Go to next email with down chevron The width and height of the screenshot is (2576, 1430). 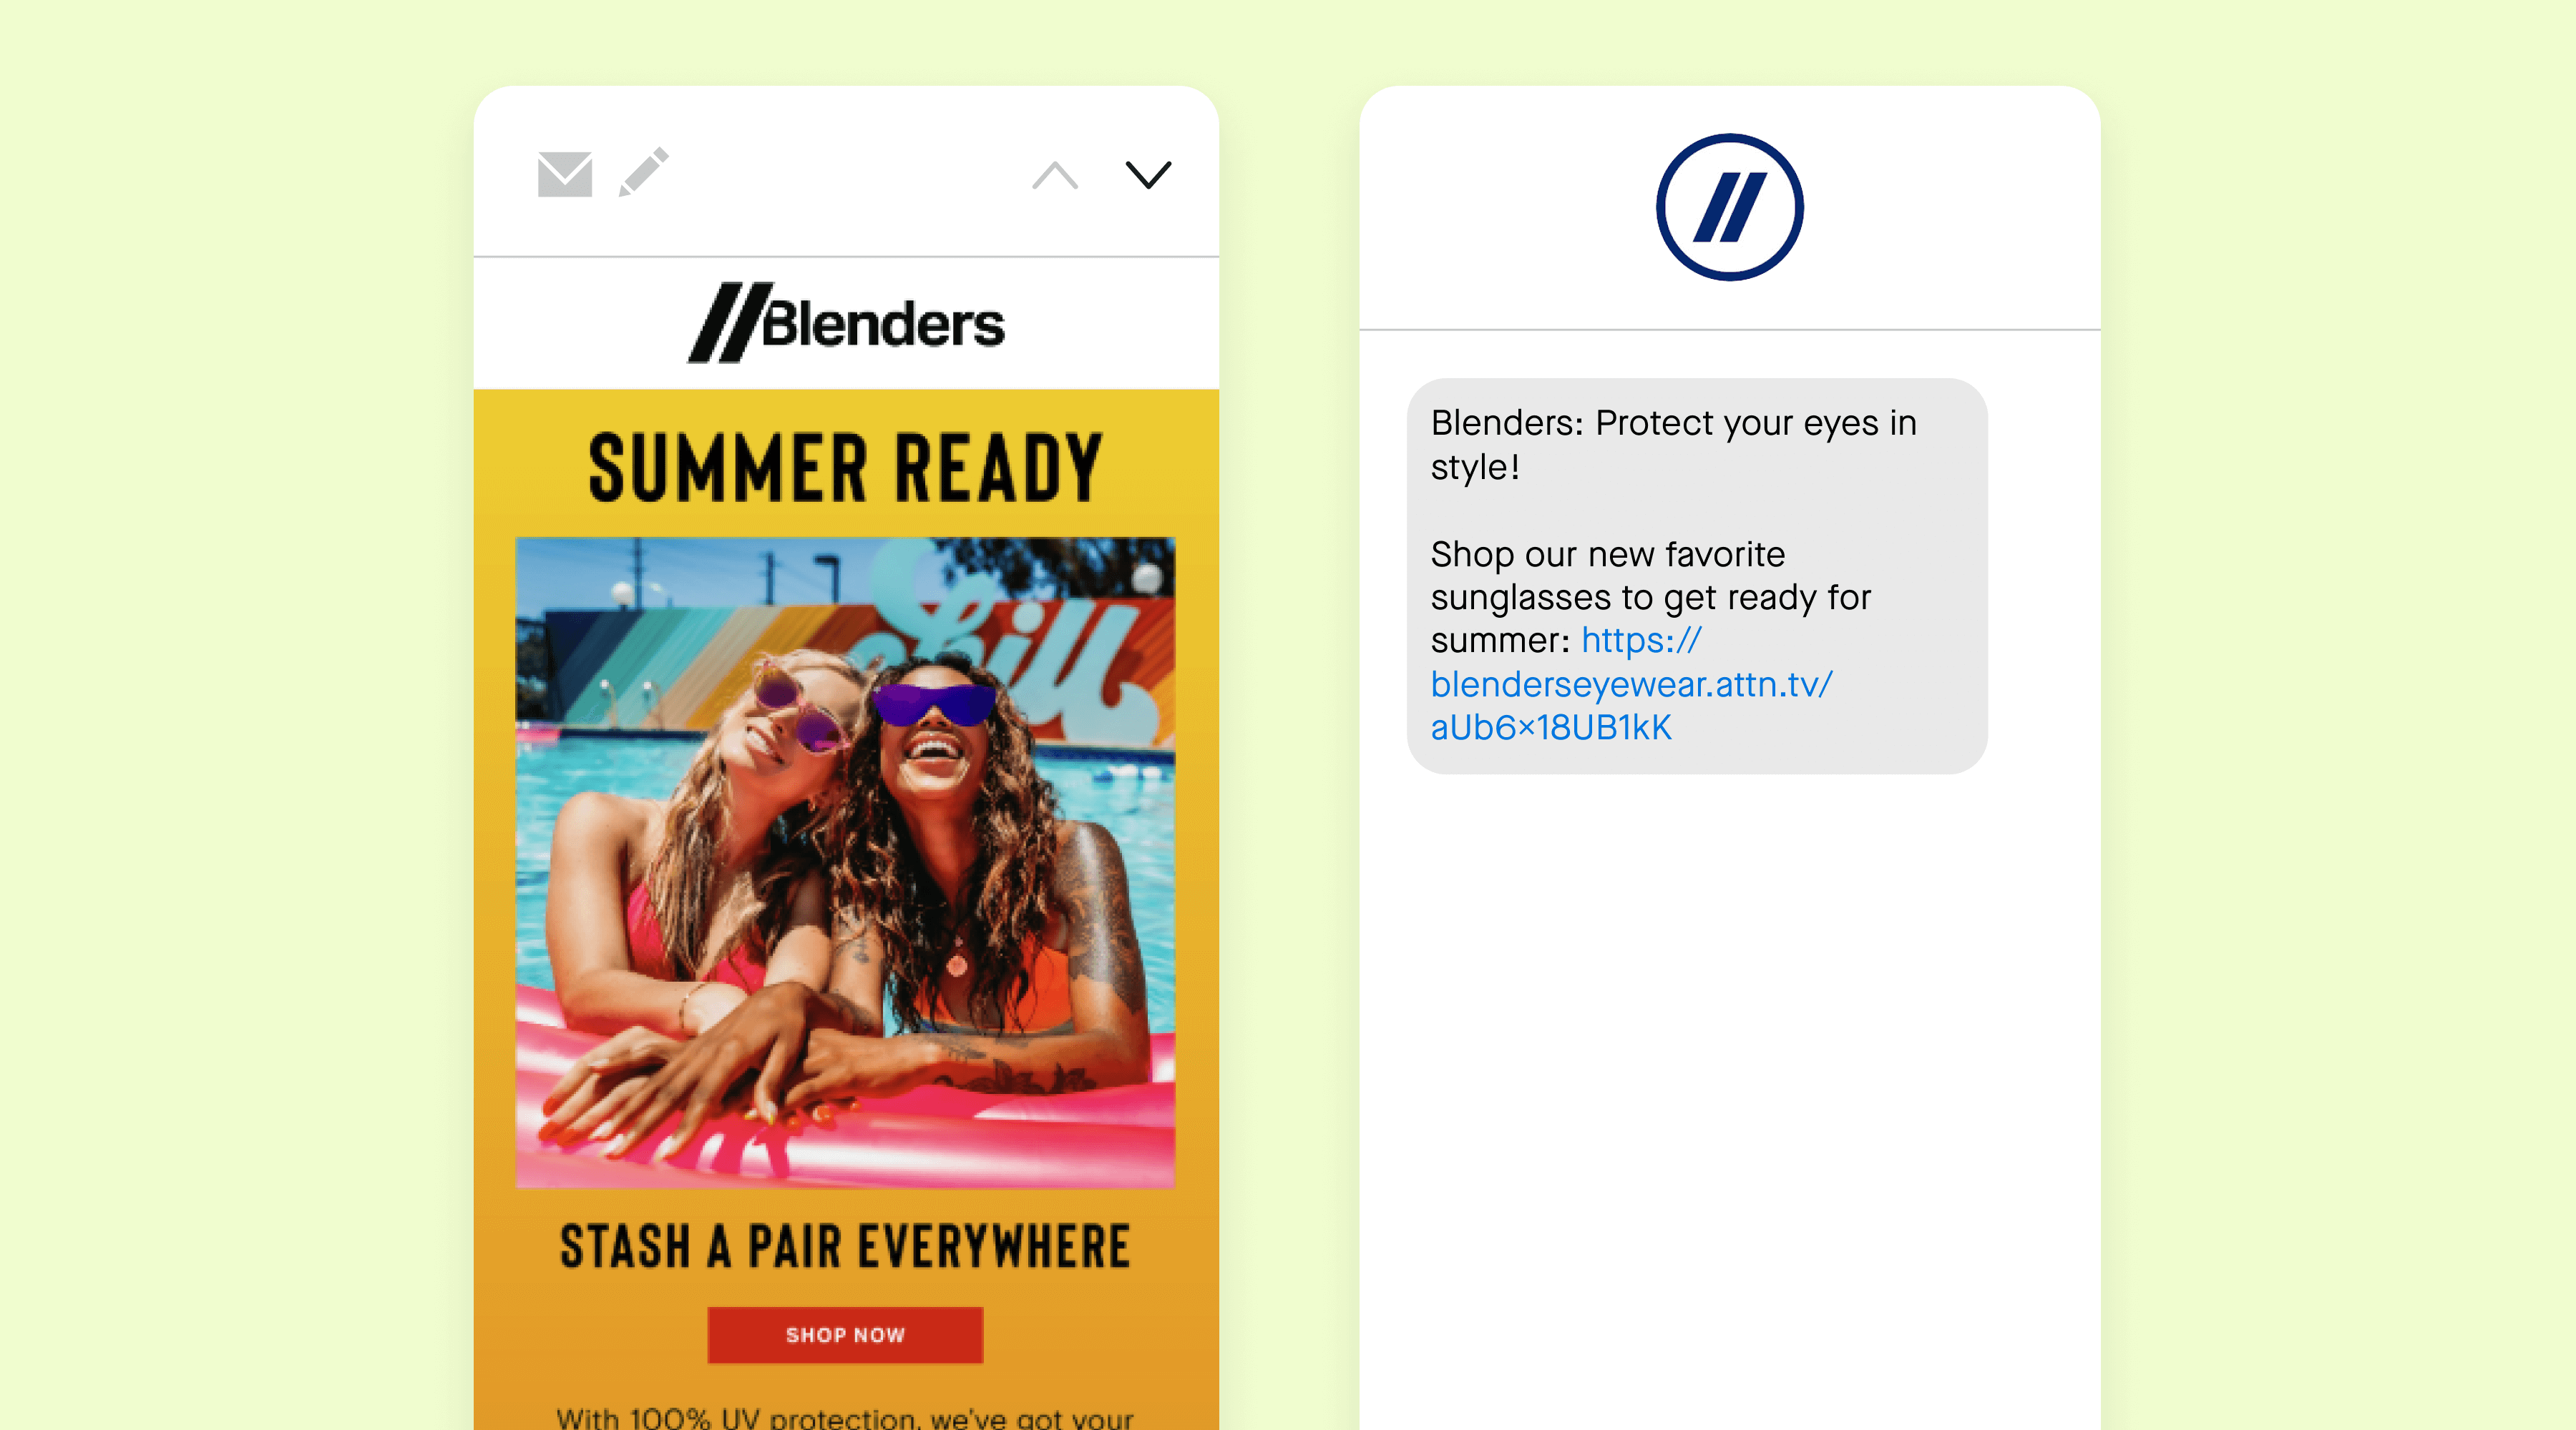click(1148, 175)
